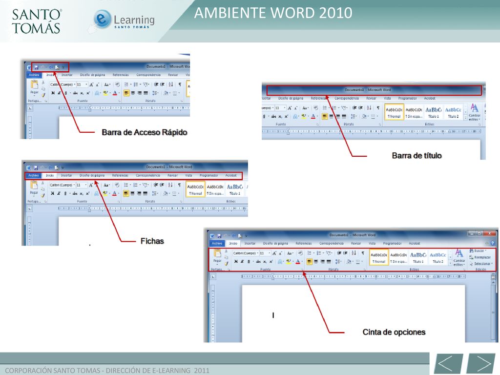Click Decrease Indent icon in Cinta de opciones screenshot
This screenshot has width=500, height=375.
(339, 253)
